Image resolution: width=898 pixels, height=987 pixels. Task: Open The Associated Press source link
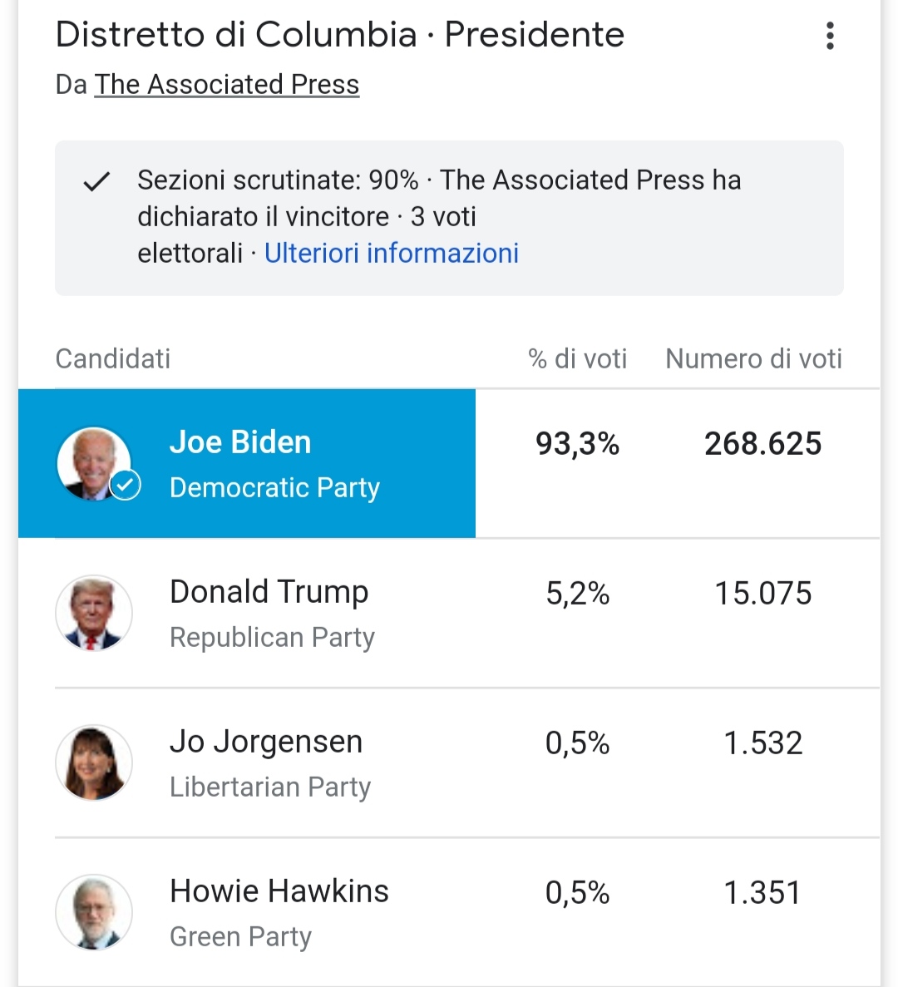[x=226, y=85]
